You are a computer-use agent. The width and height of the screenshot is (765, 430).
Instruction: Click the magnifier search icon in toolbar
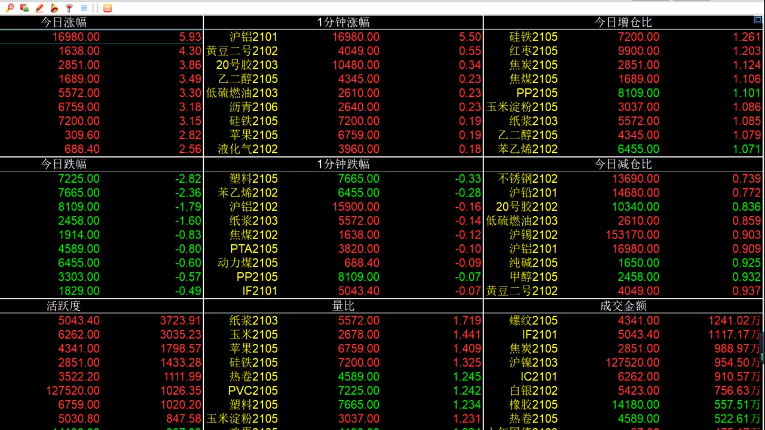10,8
